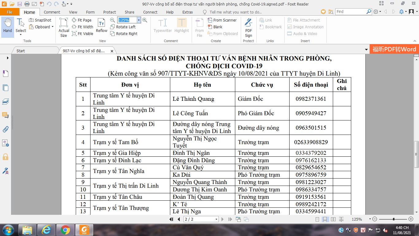The image size is (419, 236).
Task: Rotate the page left
Action: 123,27
